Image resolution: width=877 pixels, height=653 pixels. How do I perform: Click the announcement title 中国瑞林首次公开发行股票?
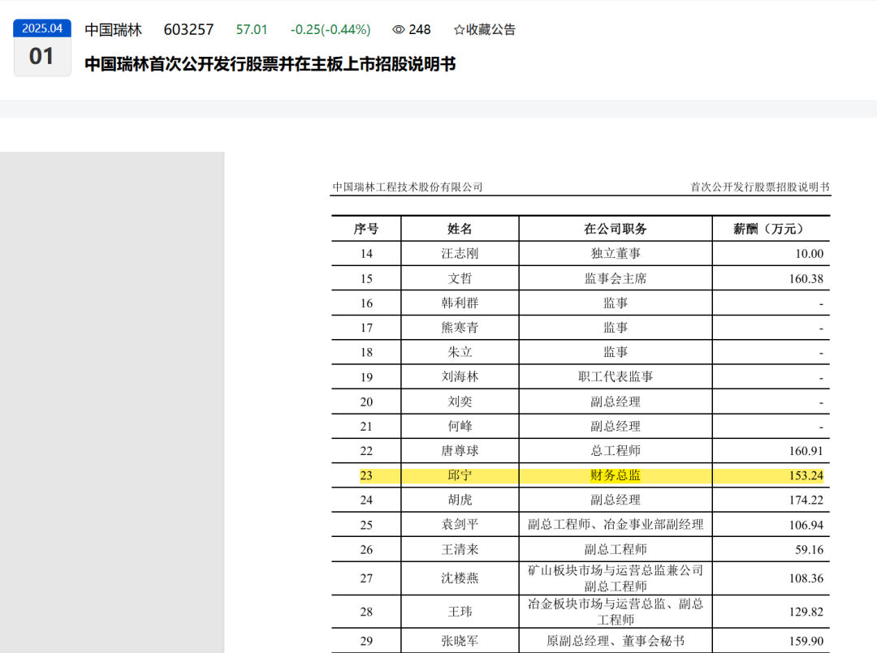pos(270,64)
